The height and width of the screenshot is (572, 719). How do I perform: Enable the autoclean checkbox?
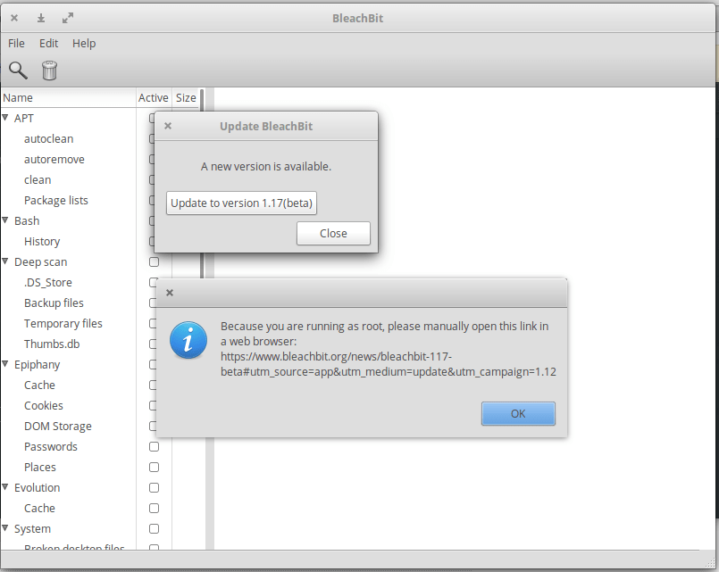tap(154, 138)
